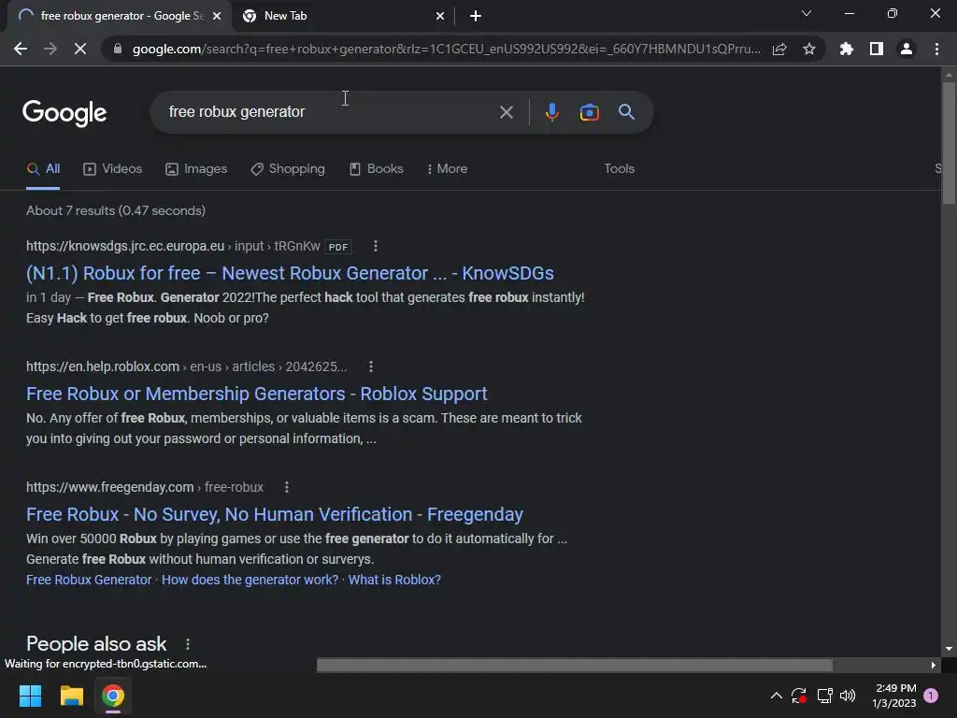Click the Chrome taskbar icon
This screenshot has height=718, width=957.
coord(112,696)
